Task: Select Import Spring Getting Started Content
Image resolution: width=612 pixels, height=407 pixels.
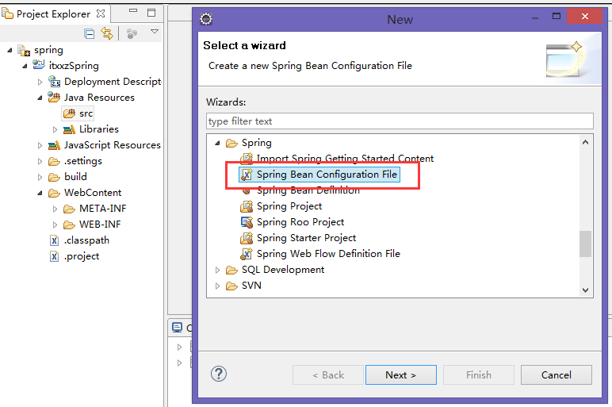Action: coord(345,159)
